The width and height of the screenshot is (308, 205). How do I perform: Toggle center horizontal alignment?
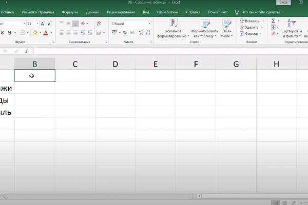[x=68, y=33]
